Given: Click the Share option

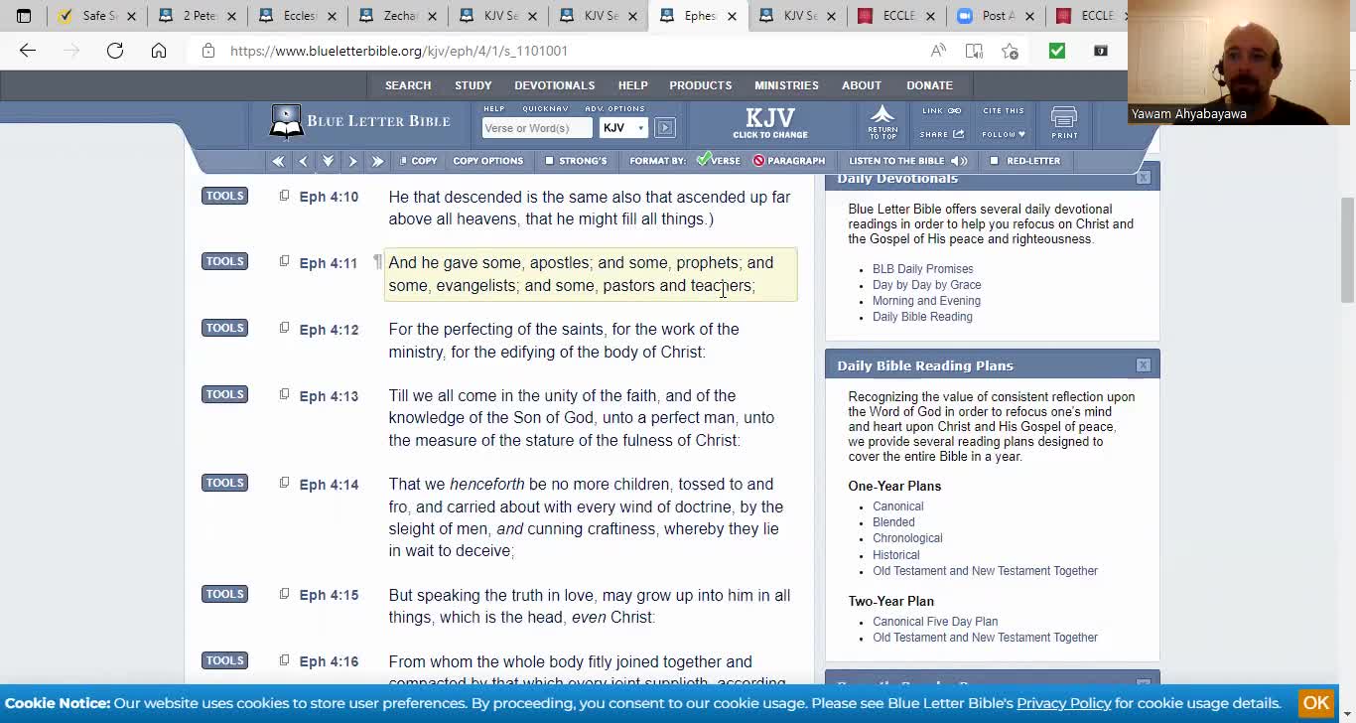Looking at the screenshot, I should pos(941,134).
